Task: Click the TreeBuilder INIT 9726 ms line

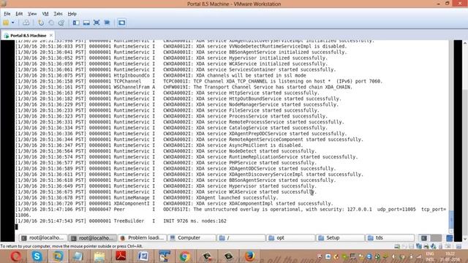Action: point(121,221)
